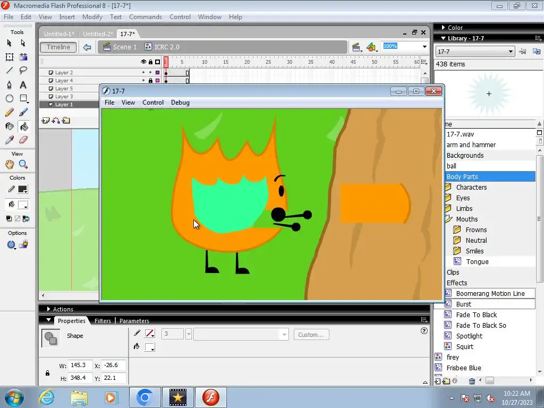The width and height of the screenshot is (544, 408).
Task: Expand the Color panel
Action: pos(444,28)
